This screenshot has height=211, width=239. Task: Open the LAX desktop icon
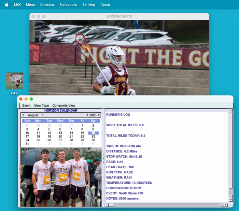[14, 81]
